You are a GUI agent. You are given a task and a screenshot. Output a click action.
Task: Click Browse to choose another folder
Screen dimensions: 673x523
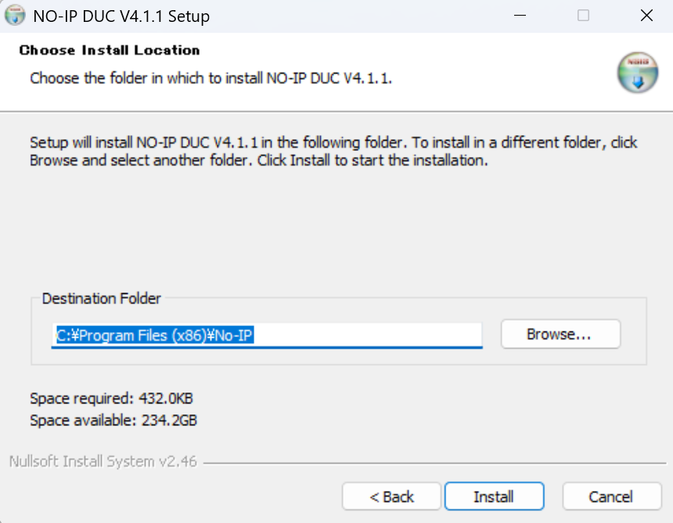560,334
